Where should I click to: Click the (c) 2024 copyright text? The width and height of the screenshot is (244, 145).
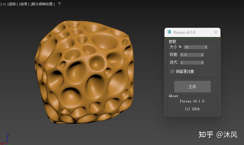(192, 109)
